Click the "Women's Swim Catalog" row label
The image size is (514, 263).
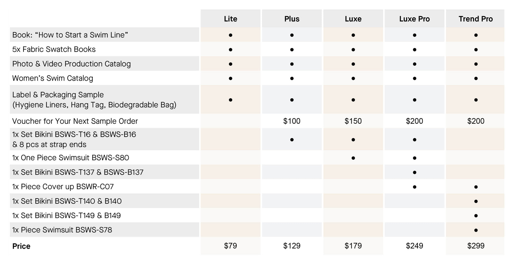click(53, 78)
